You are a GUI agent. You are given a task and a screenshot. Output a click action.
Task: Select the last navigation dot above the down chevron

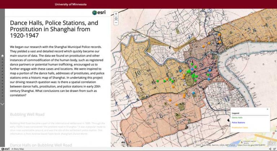tap(2, 99)
